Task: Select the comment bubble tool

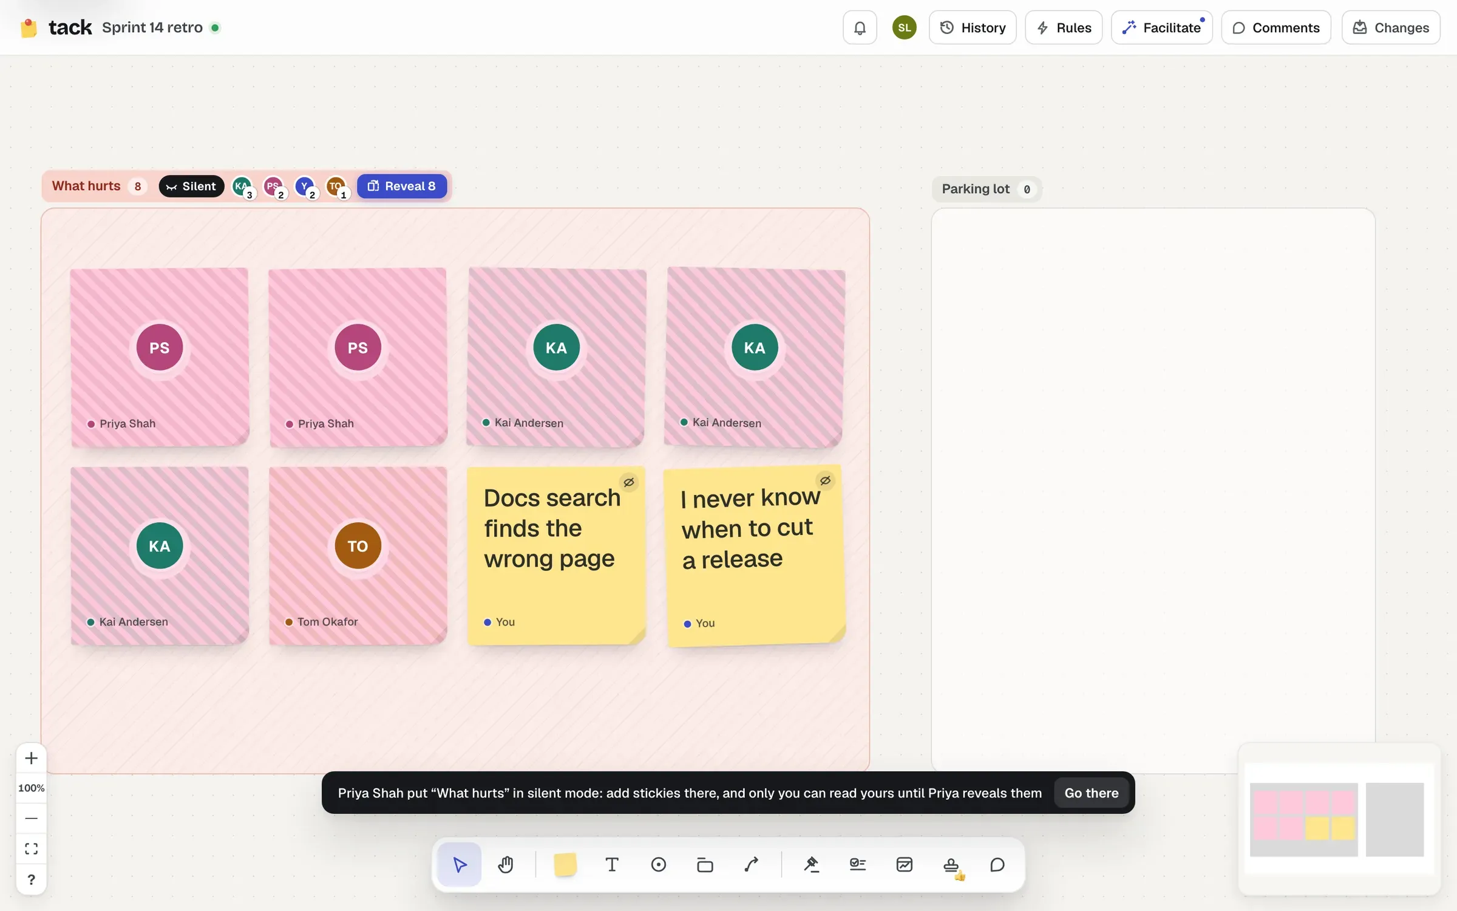Action: coord(997,864)
